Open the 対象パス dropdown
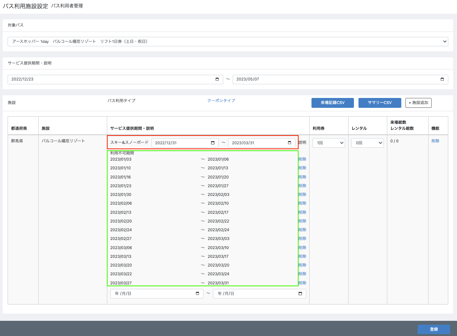Viewport: 457px width, 336px height. [x=228, y=41]
